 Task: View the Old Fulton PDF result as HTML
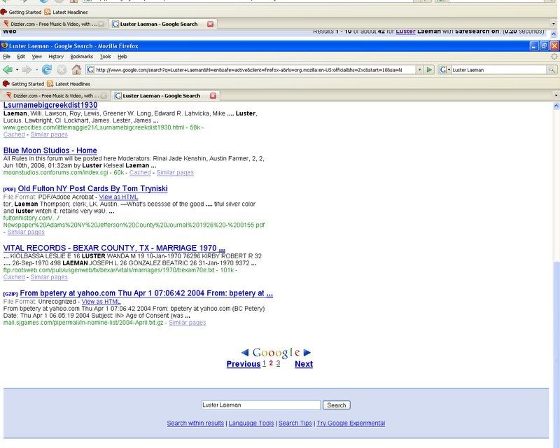pos(118,197)
